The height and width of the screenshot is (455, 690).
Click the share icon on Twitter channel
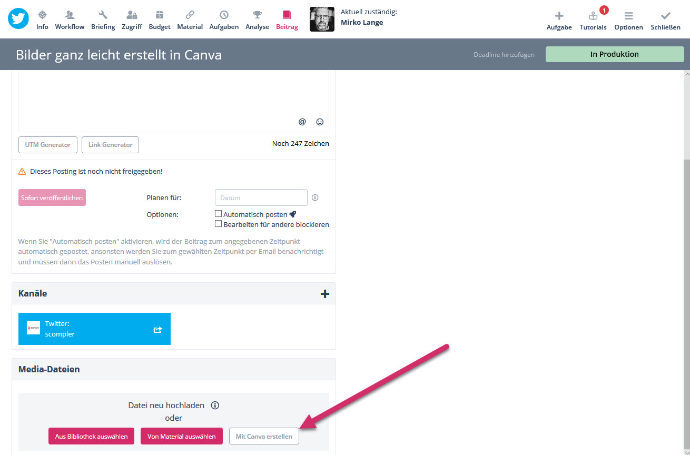point(157,330)
